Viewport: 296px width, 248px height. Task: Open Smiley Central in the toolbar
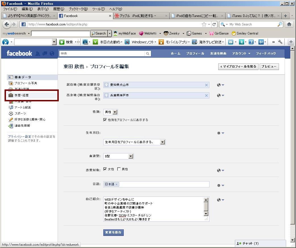(245, 33)
